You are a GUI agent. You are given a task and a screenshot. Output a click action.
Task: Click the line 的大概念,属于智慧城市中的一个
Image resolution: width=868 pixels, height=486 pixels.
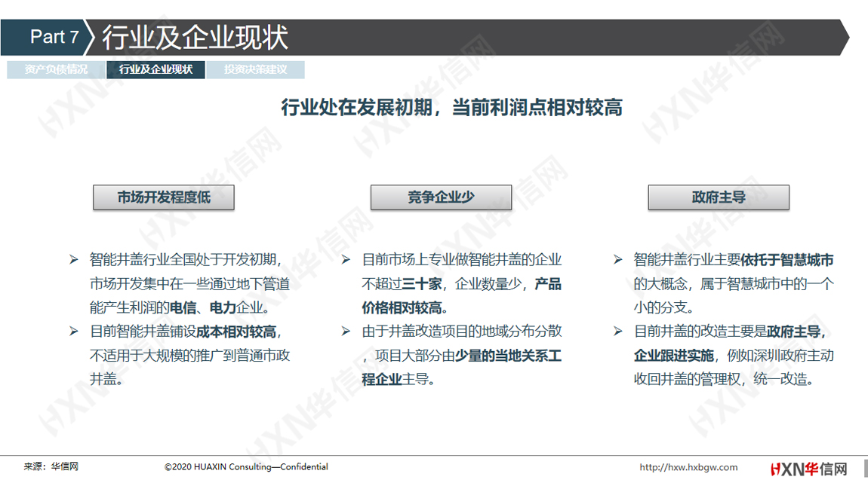point(734,284)
